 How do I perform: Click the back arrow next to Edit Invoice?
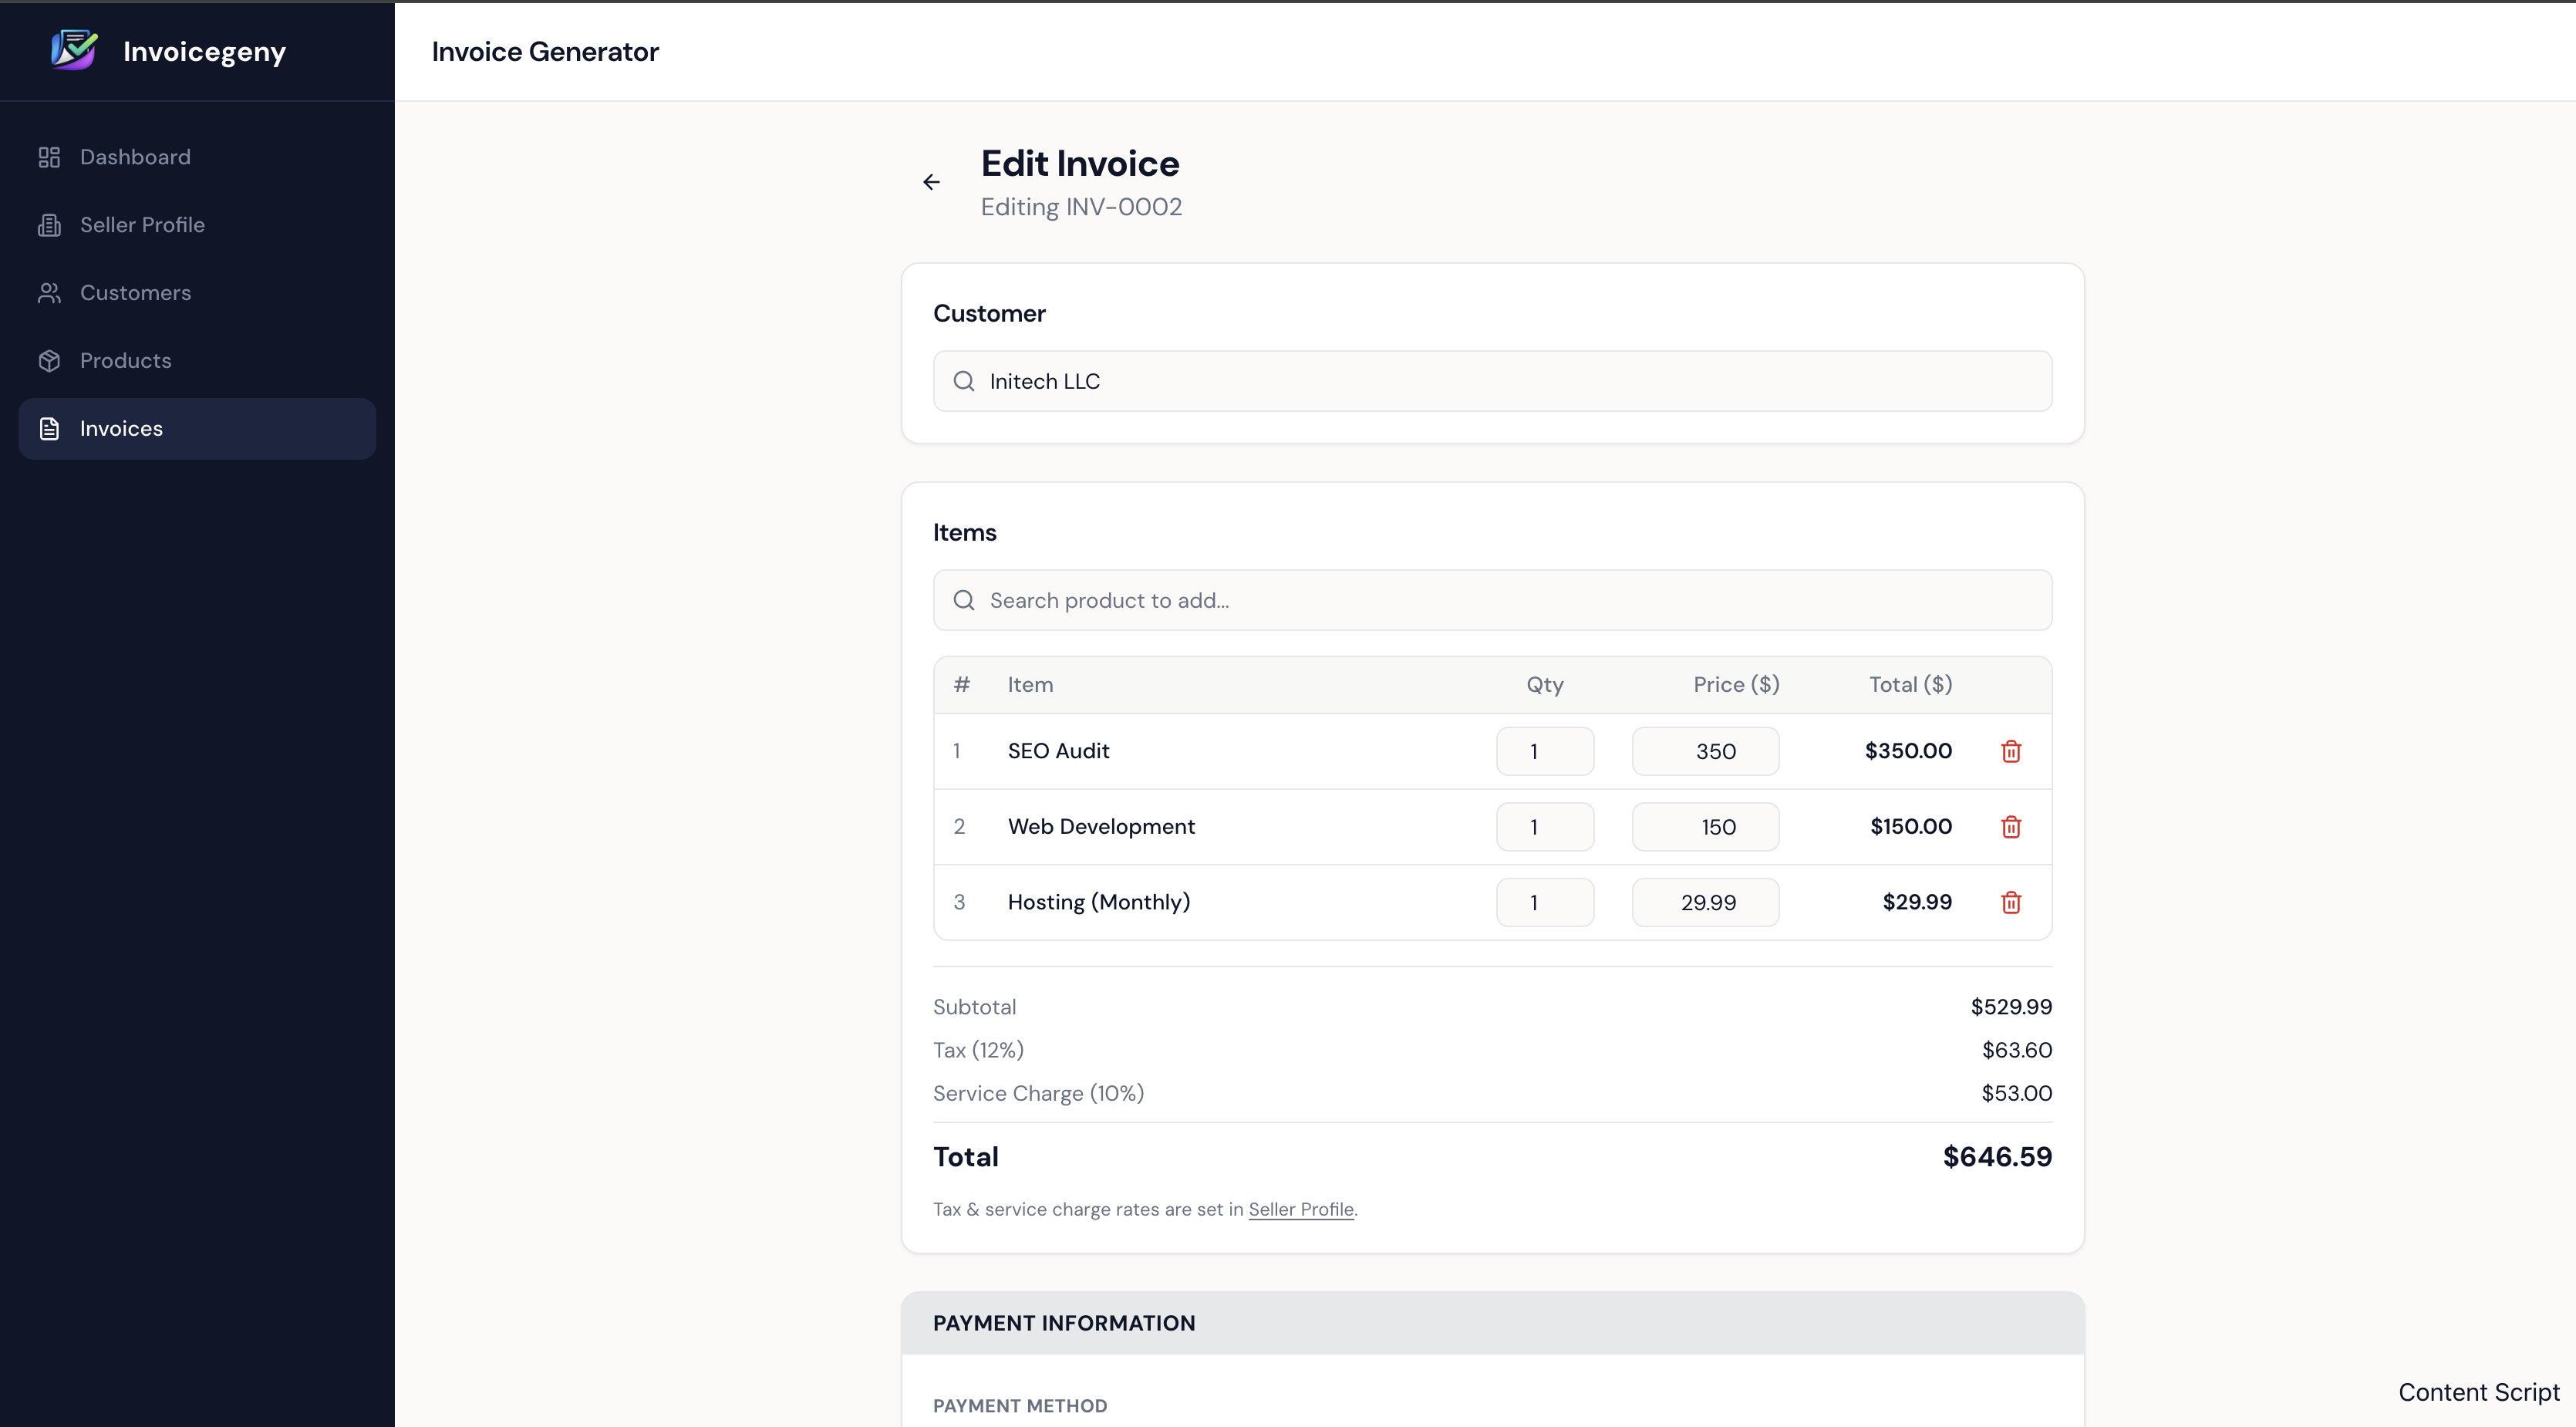(x=931, y=181)
